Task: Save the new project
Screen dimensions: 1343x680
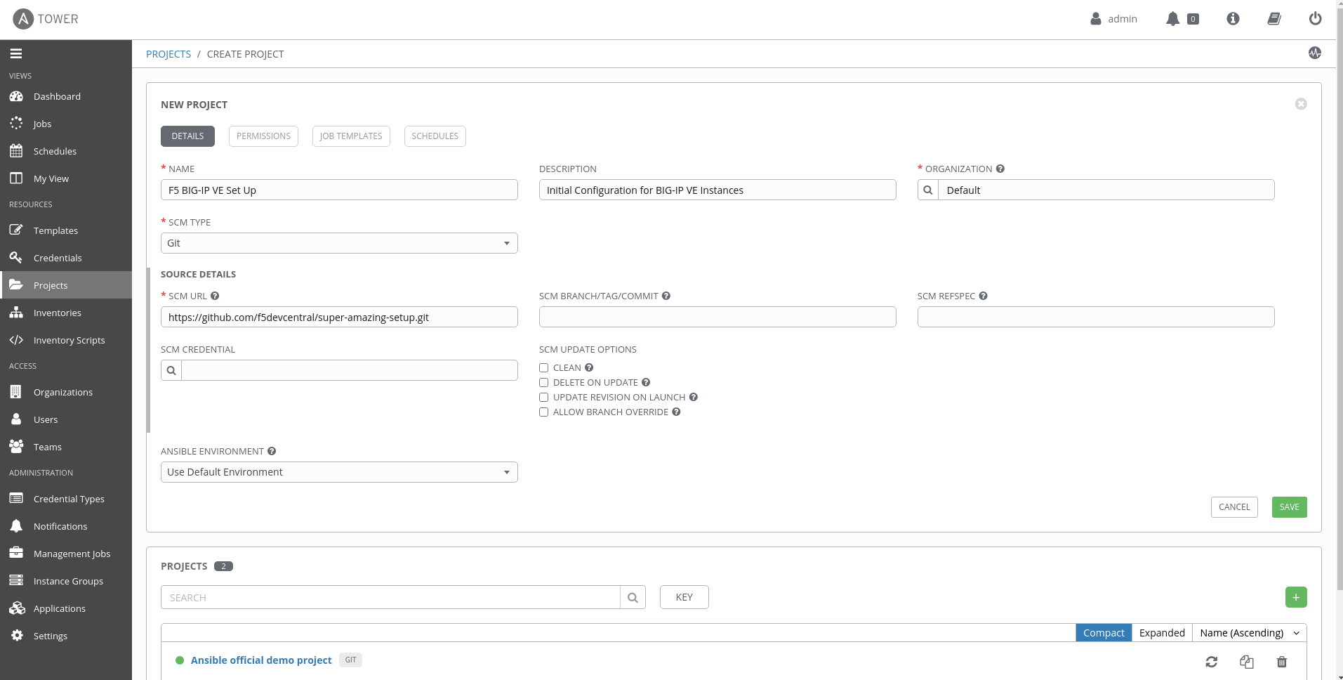Action: pyautogui.click(x=1289, y=507)
